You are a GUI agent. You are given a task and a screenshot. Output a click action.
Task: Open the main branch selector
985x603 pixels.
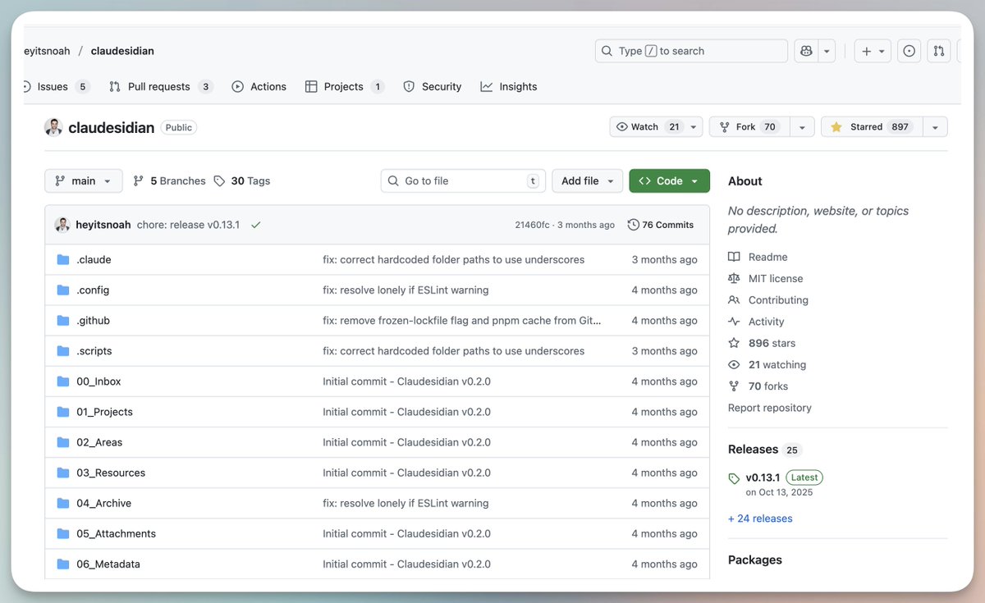(84, 180)
